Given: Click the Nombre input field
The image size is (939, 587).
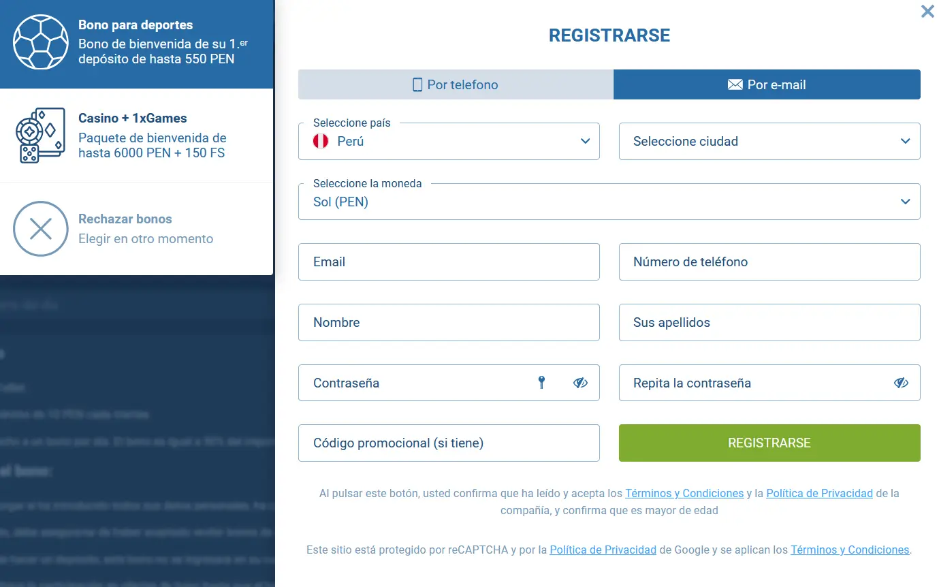Looking at the screenshot, I should [x=449, y=323].
